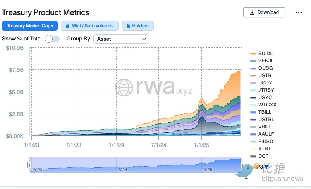
Task: Click the Download button
Action: pos(264,12)
